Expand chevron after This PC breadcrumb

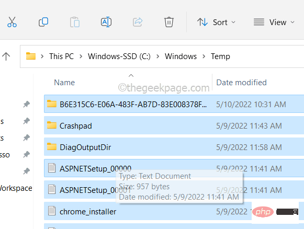(81, 56)
